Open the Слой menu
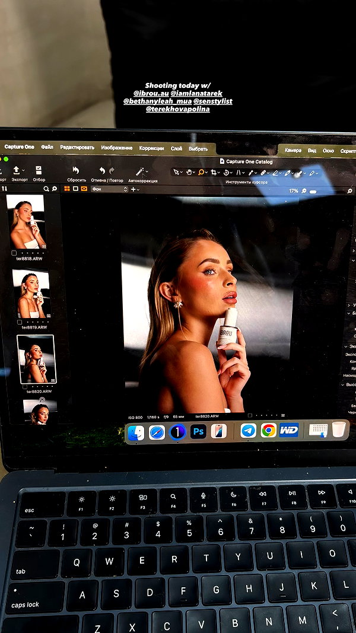The height and width of the screenshot is (633, 356). pos(176,148)
